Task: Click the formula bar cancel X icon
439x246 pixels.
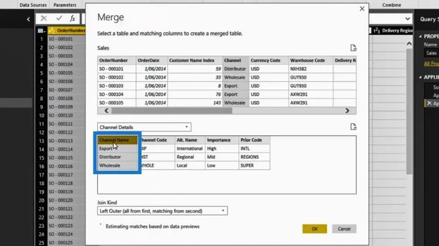Action: tap(44, 19)
